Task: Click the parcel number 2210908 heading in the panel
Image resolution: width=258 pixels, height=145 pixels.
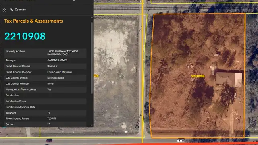Action: click(25, 36)
